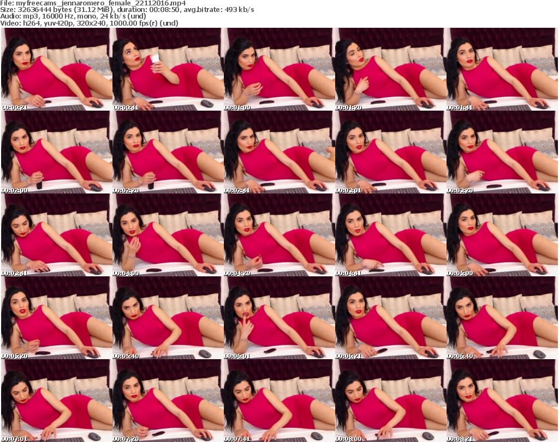The height and width of the screenshot is (442, 559).
Task: Select the thumbnail stamped 00:01:20
Action: tap(390, 69)
